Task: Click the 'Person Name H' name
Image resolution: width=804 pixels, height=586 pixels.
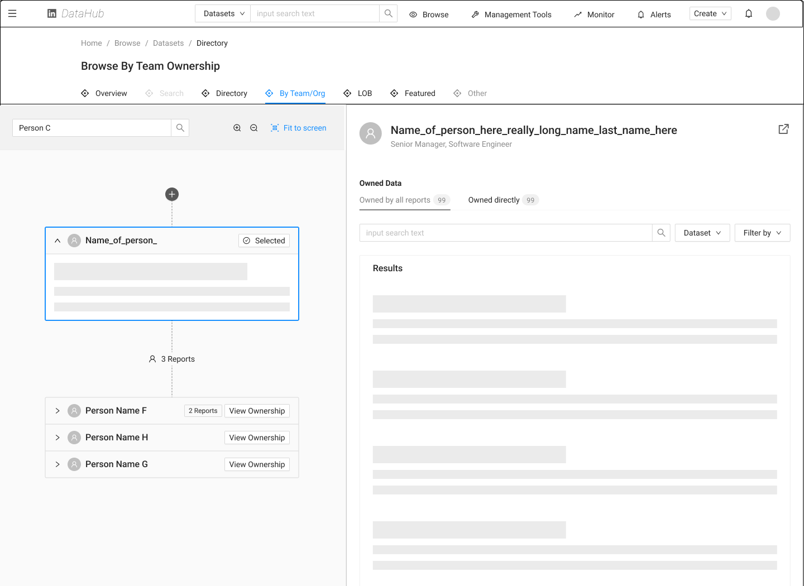Action: tap(117, 438)
